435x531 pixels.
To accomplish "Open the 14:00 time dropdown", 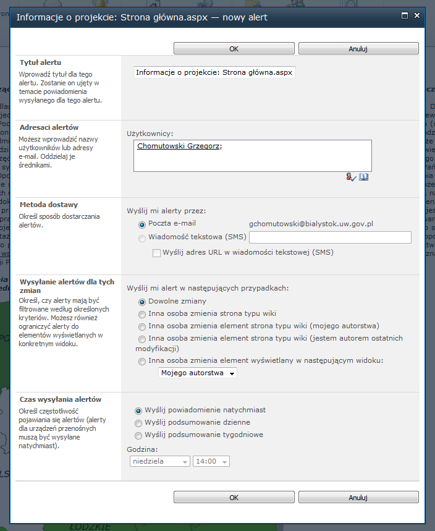I will pos(211,461).
